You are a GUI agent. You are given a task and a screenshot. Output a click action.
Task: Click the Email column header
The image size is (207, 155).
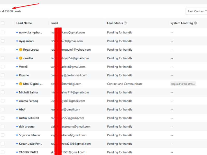click(54, 23)
